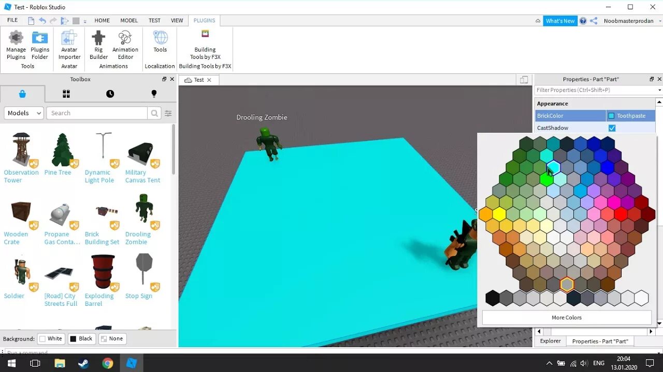Image resolution: width=663 pixels, height=372 pixels.
Task: Click the Stop square in quick access bar
Action: [76, 21]
